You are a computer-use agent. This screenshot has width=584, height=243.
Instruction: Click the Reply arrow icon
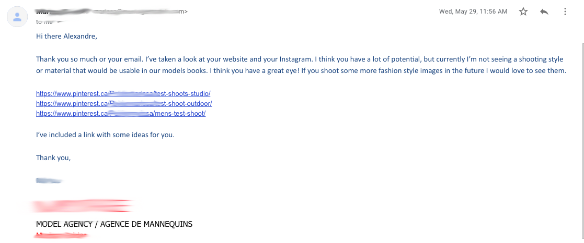[x=544, y=11]
